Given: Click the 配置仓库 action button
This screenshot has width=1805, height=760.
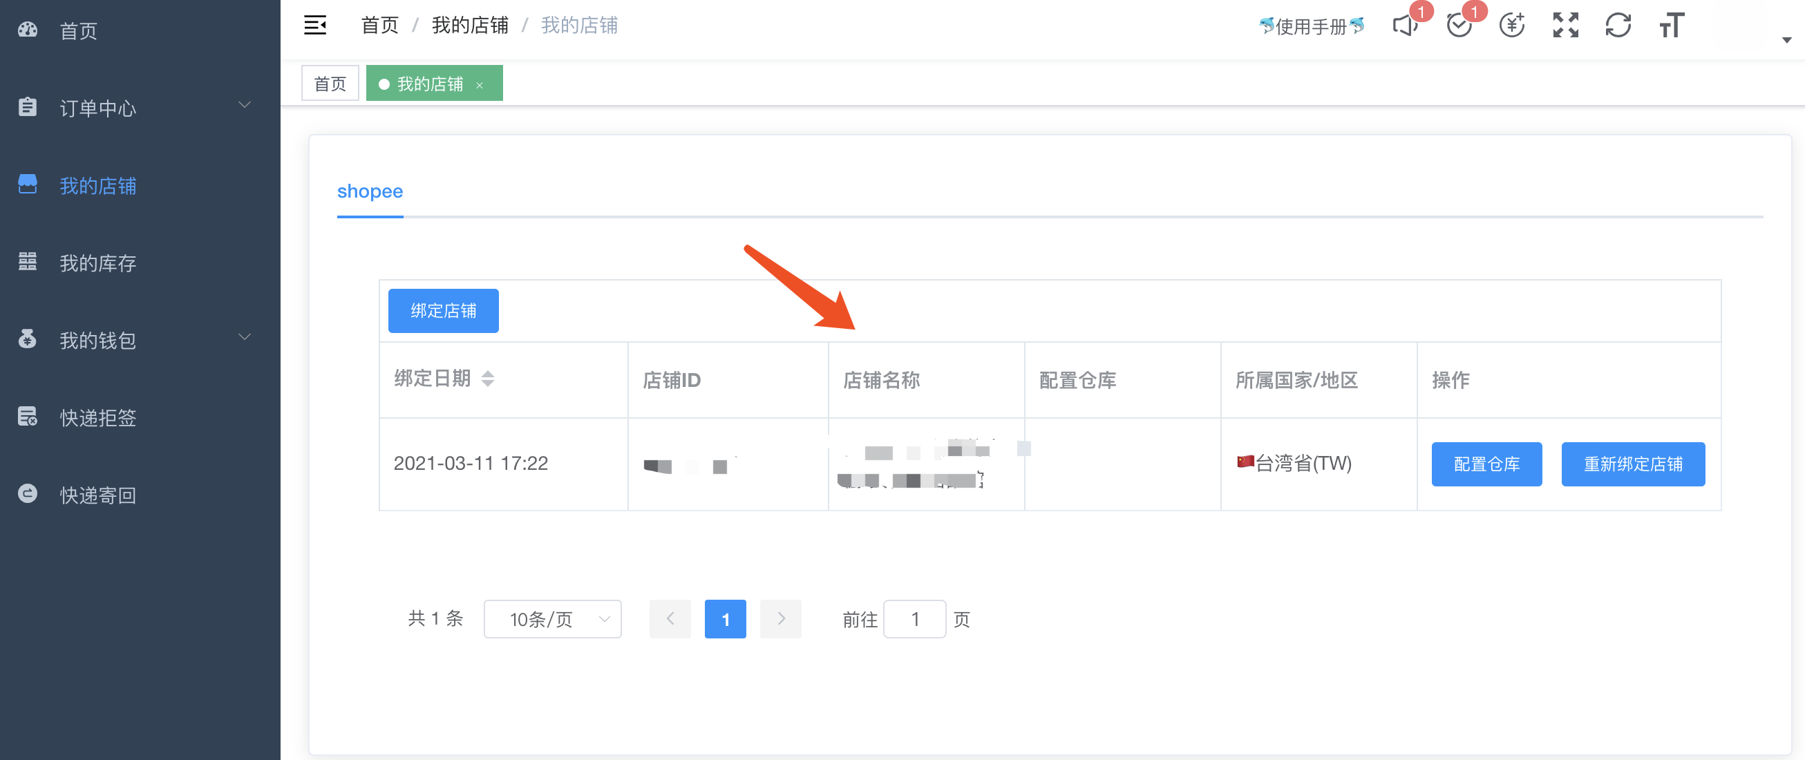Looking at the screenshot, I should (1486, 464).
